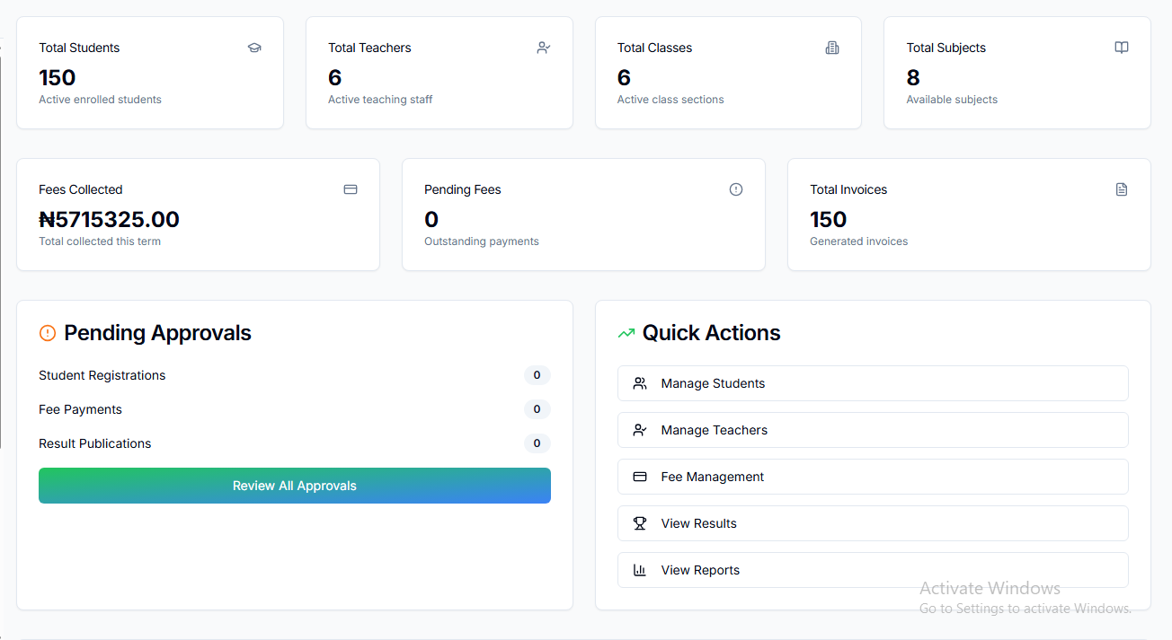Click the Student Registrations count badge
The height and width of the screenshot is (640, 1172).
pos(537,375)
